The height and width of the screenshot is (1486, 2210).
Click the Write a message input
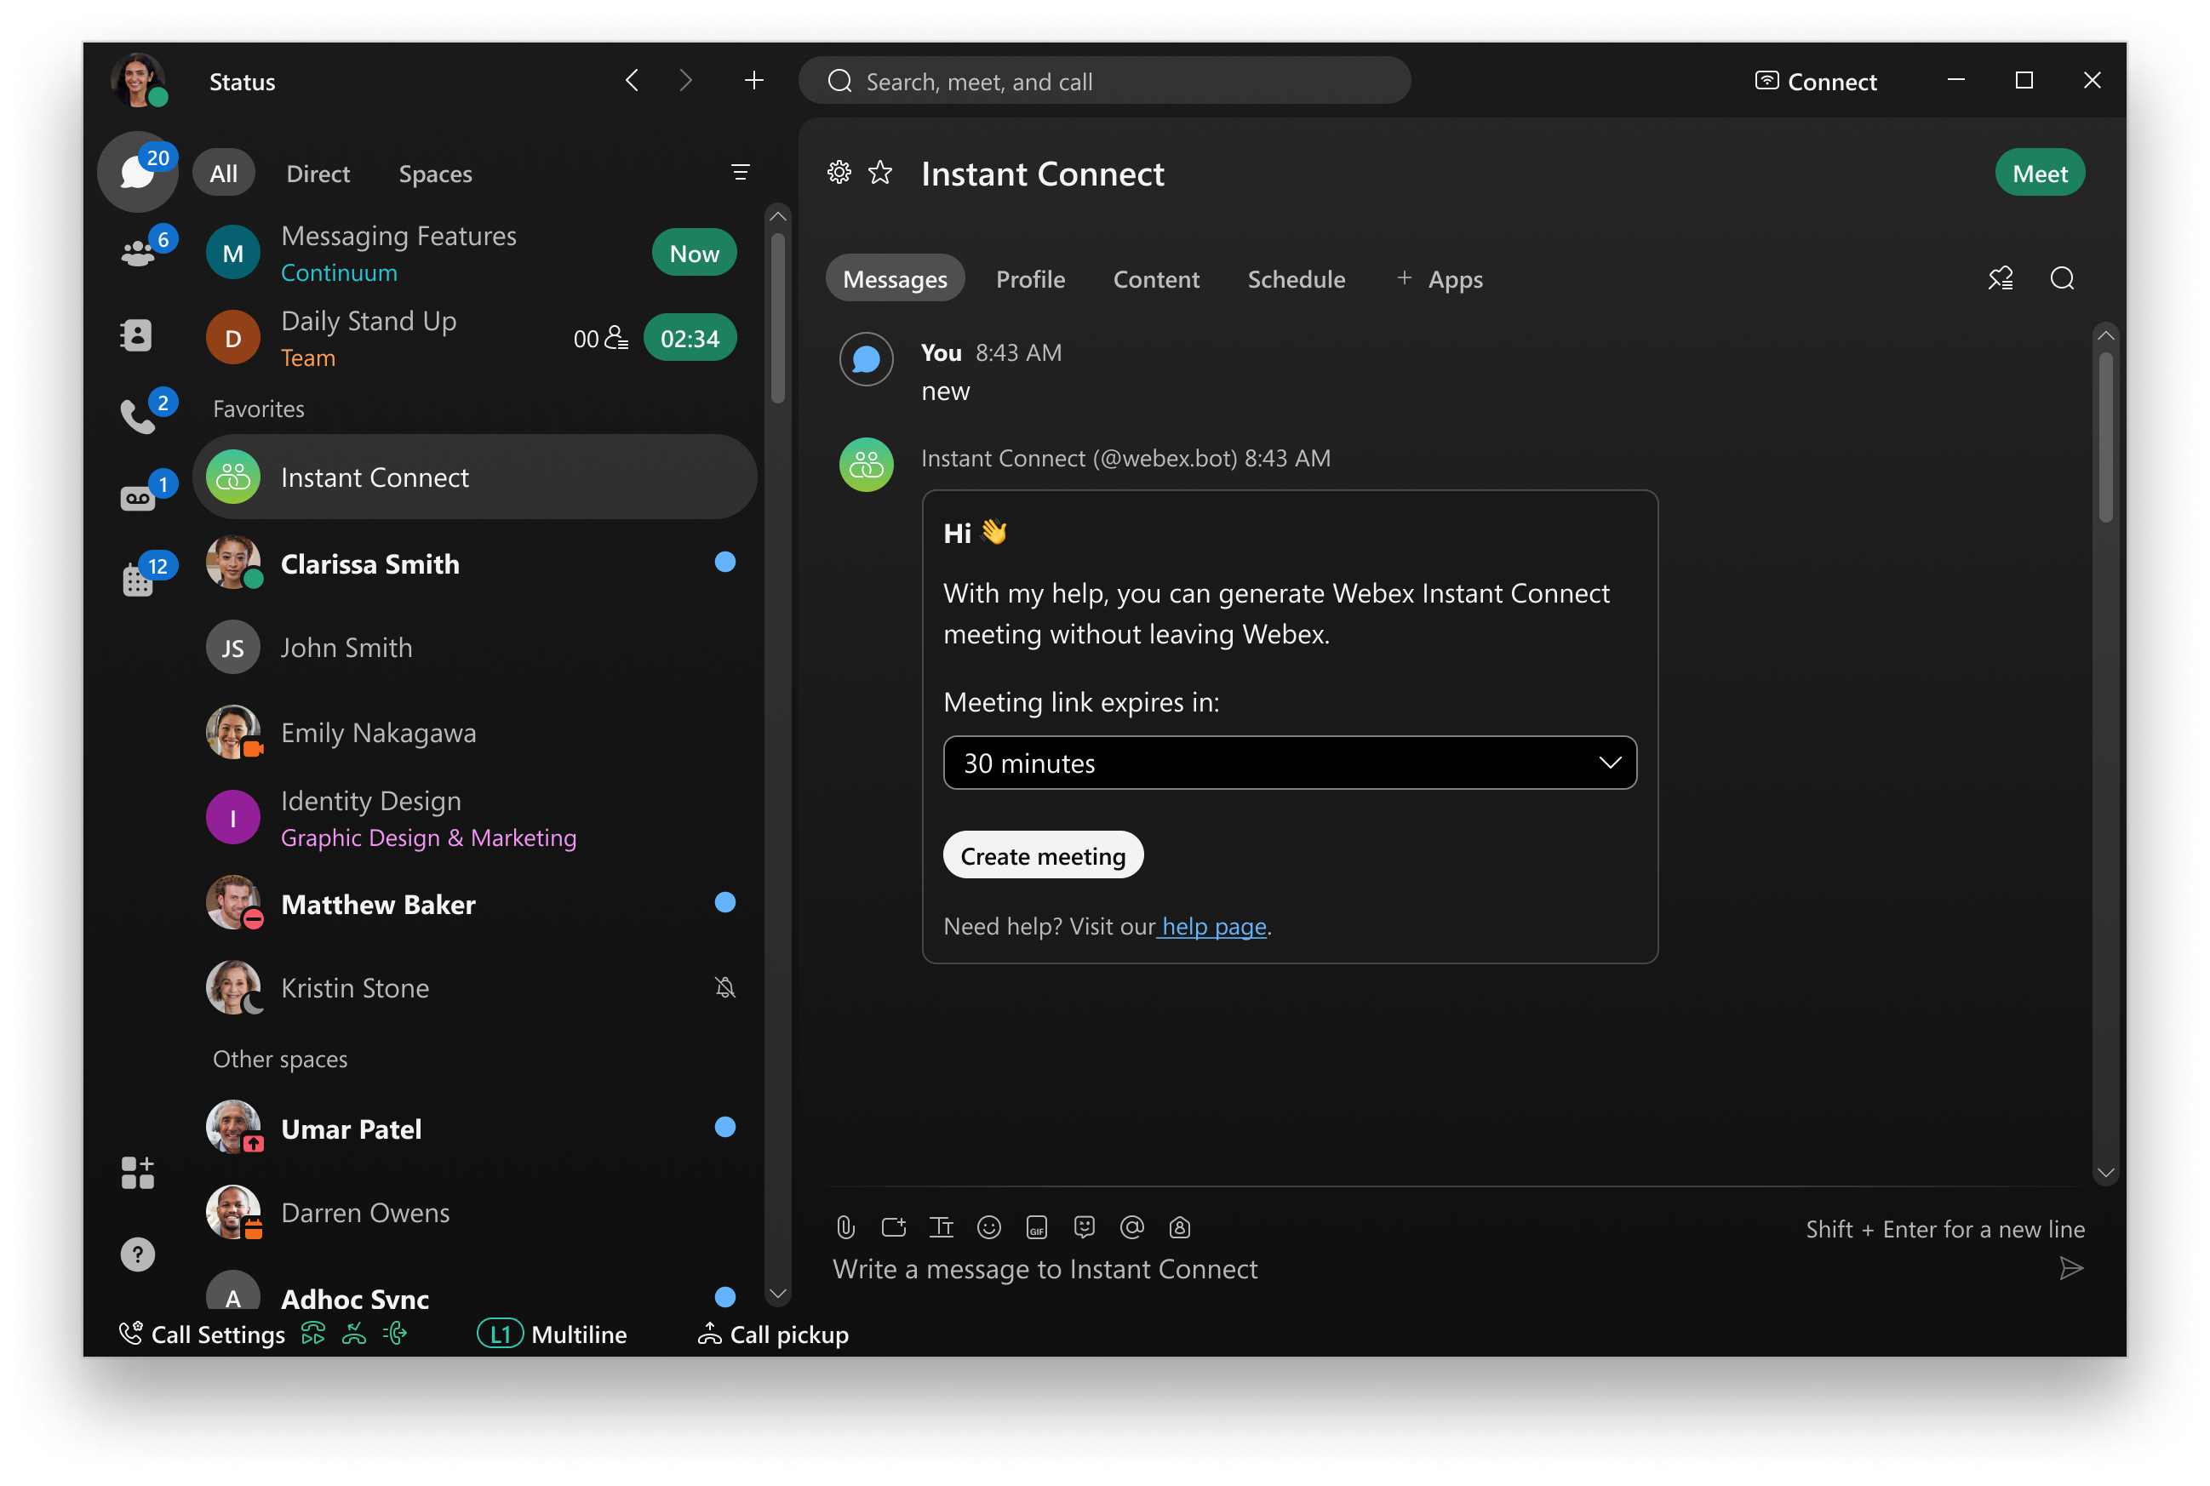coord(1045,1268)
